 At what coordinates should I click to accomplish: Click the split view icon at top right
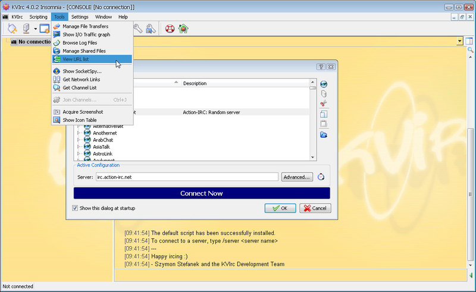[x=469, y=41]
